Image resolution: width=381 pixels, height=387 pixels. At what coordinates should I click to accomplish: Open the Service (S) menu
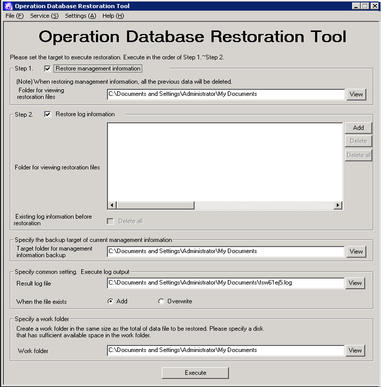(44, 16)
